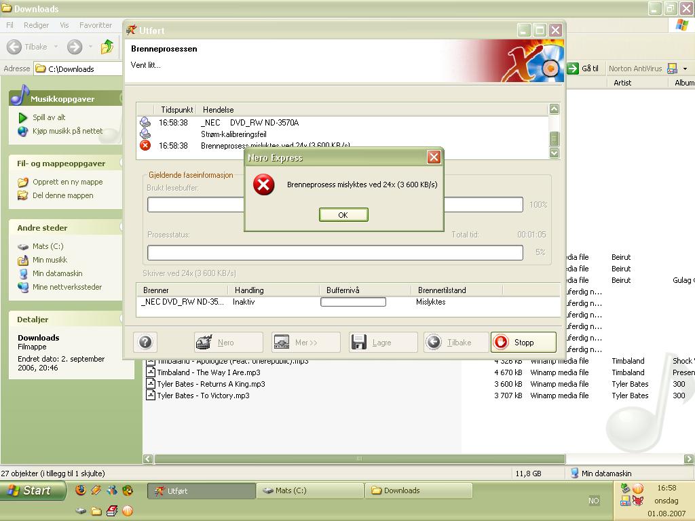Viewport: 695px width, 521px height.
Task: Click horizontal scrollbar left arrow
Action: pyautogui.click(x=148, y=459)
